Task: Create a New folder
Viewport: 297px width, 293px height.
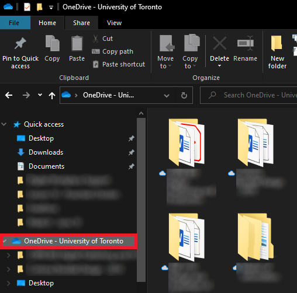Action: point(277,52)
